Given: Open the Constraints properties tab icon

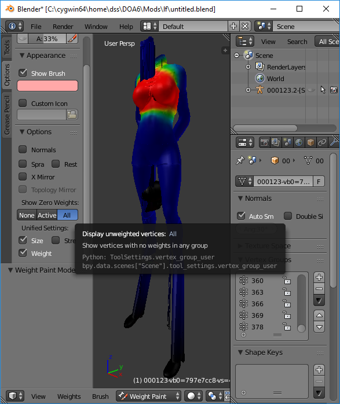Looking at the screenshot, I should point(322,142).
